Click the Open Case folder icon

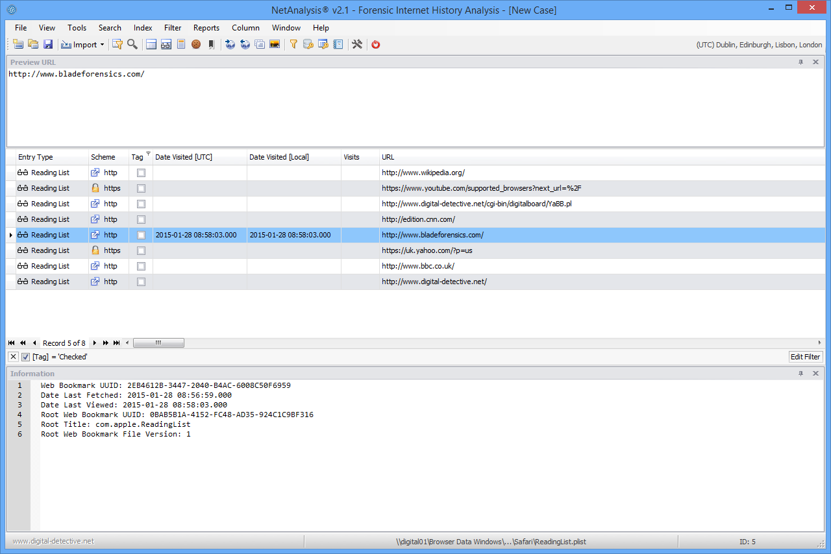point(33,44)
